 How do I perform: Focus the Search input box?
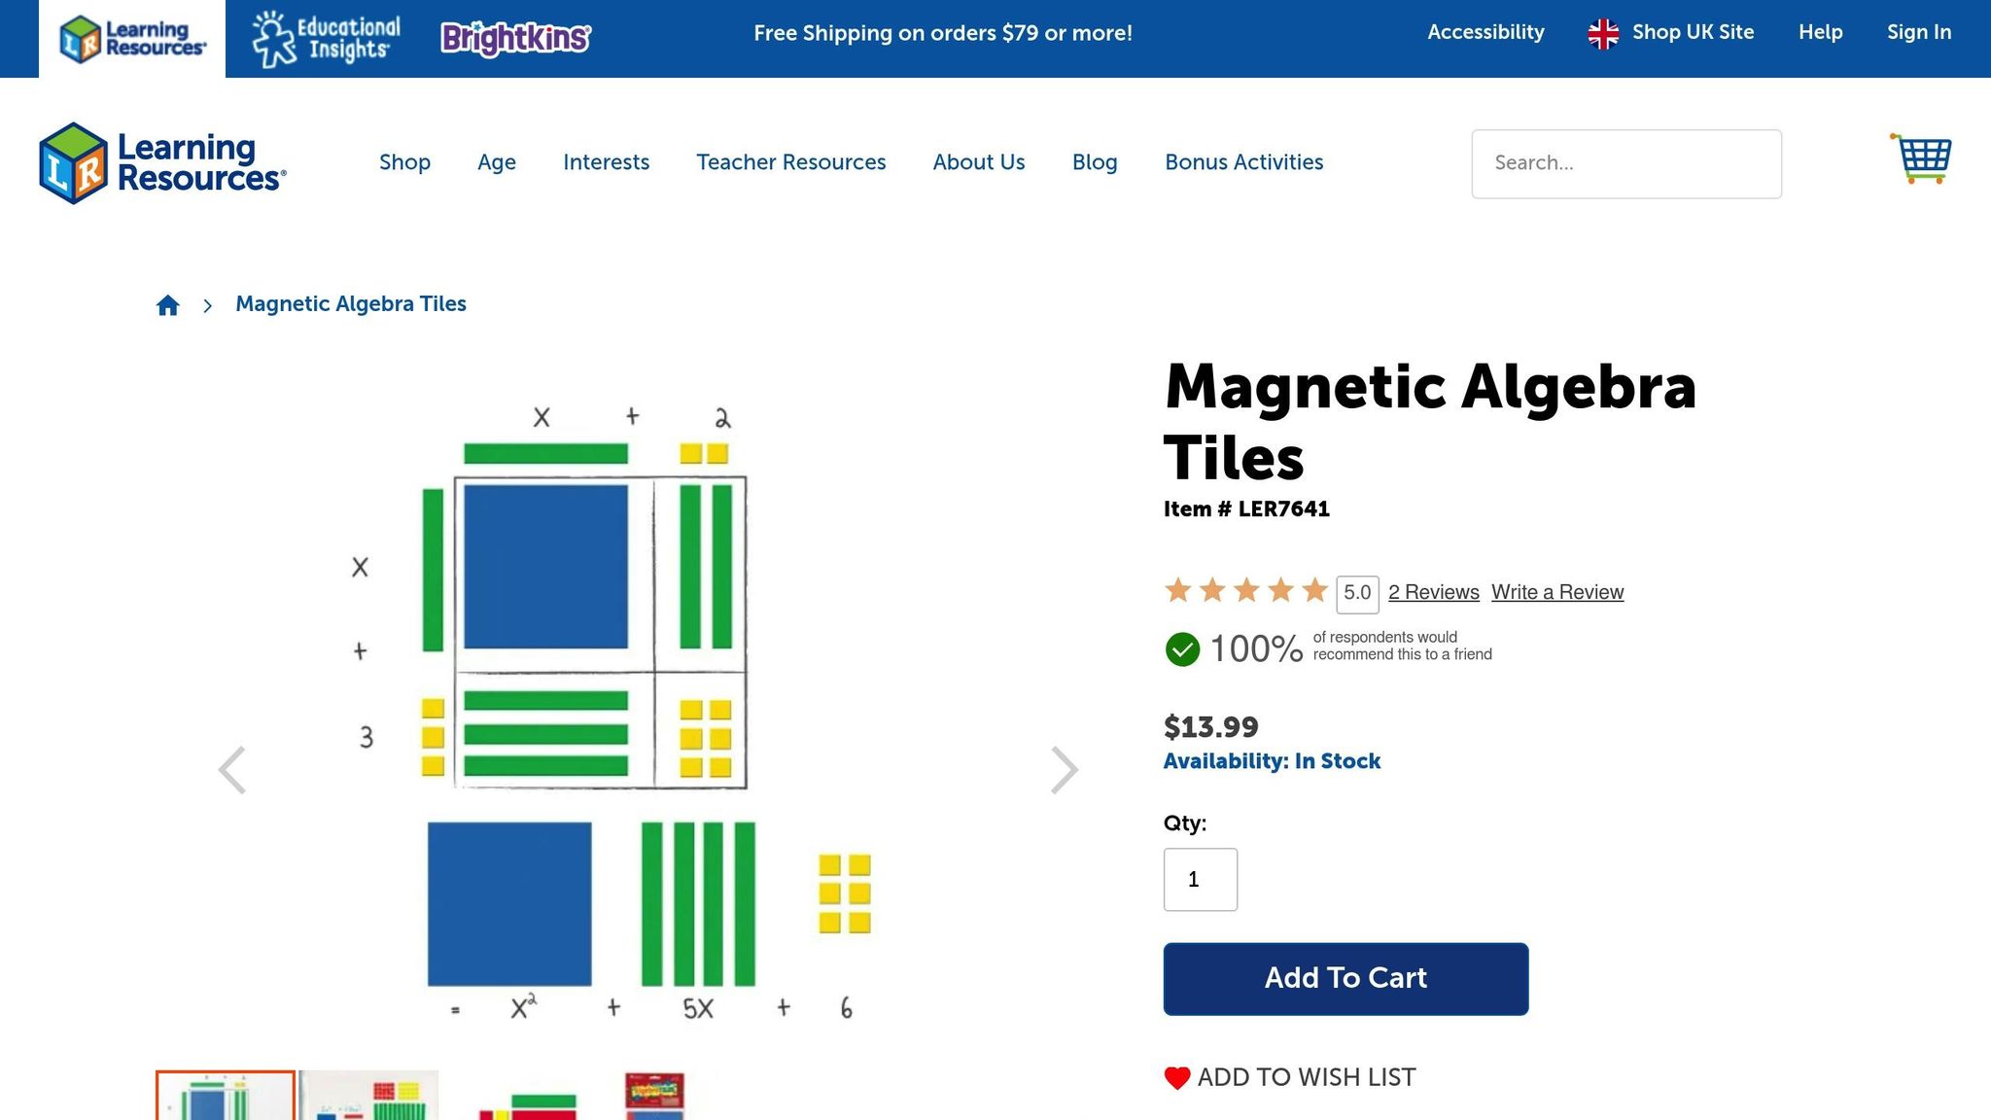(x=1625, y=163)
